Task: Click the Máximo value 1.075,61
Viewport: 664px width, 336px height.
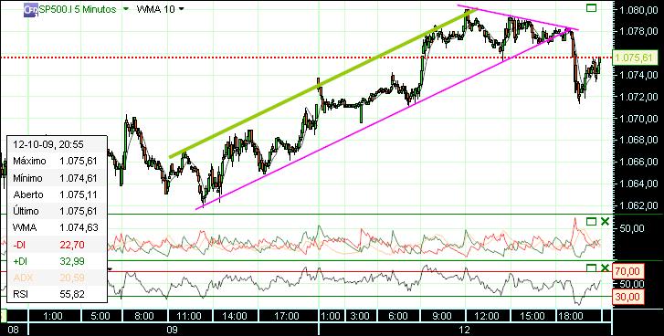Action: tap(79, 162)
